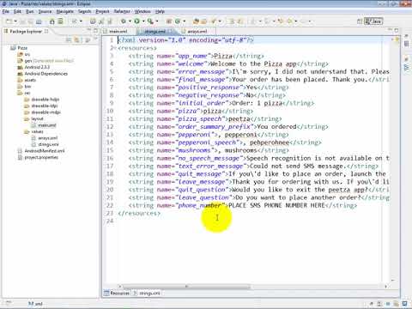Image resolution: width=412 pixels, height=309 pixels.
Task: Select the Java perspective button
Action: (x=373, y=21)
